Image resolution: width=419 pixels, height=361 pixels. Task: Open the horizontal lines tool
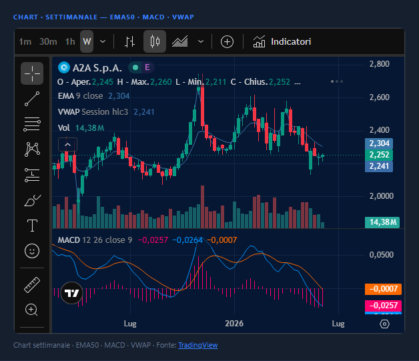tap(32, 124)
